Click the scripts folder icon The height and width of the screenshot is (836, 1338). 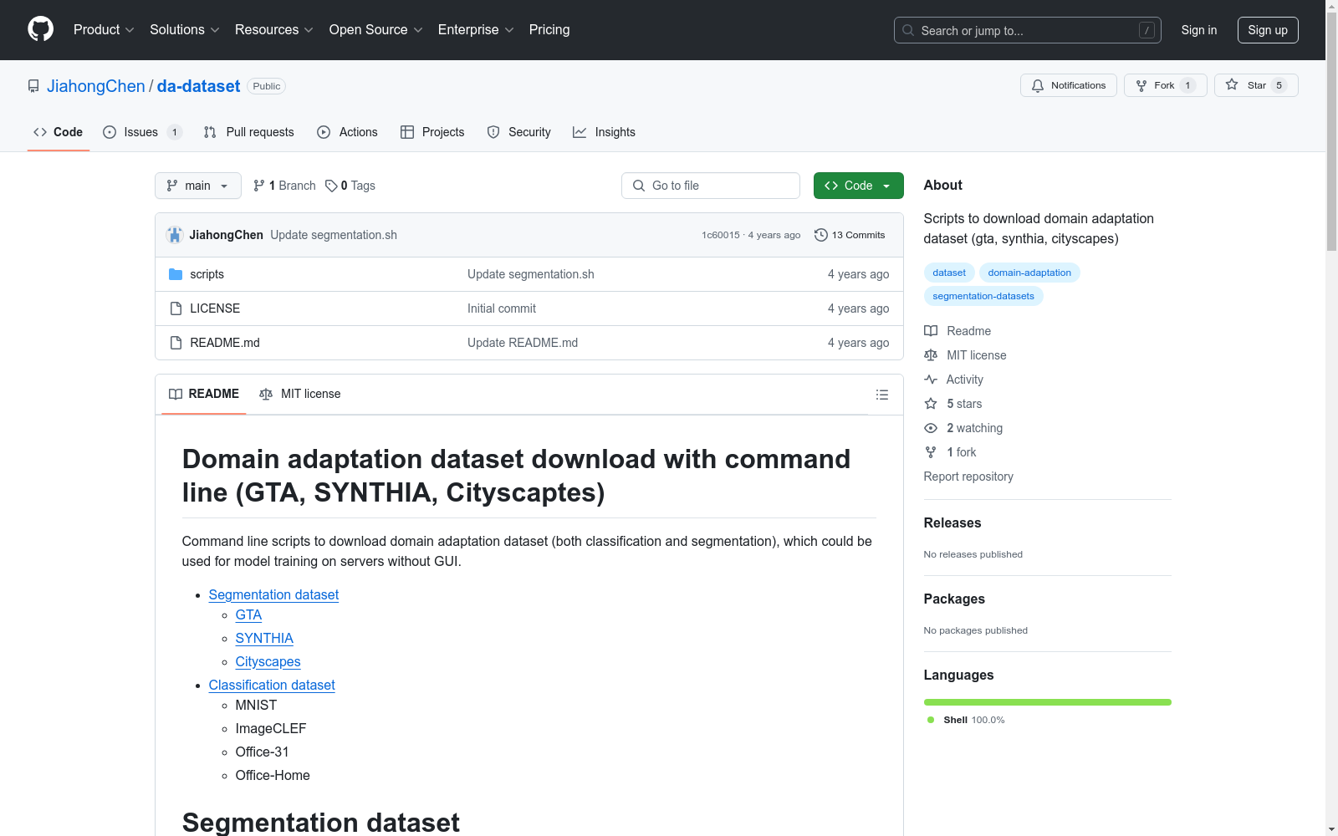tap(176, 274)
